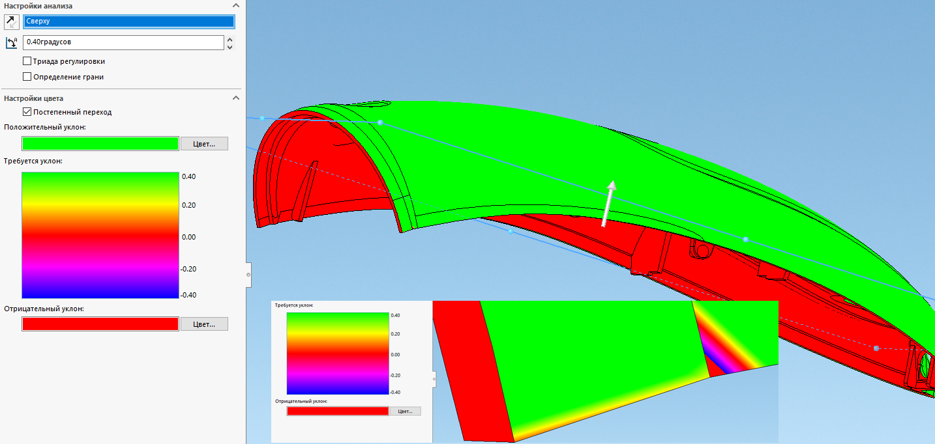
Task: Open Цвет... for Отрицательный уклон in panel
Action: [x=204, y=324]
